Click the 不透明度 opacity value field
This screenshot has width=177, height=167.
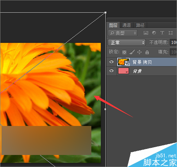point(173,42)
